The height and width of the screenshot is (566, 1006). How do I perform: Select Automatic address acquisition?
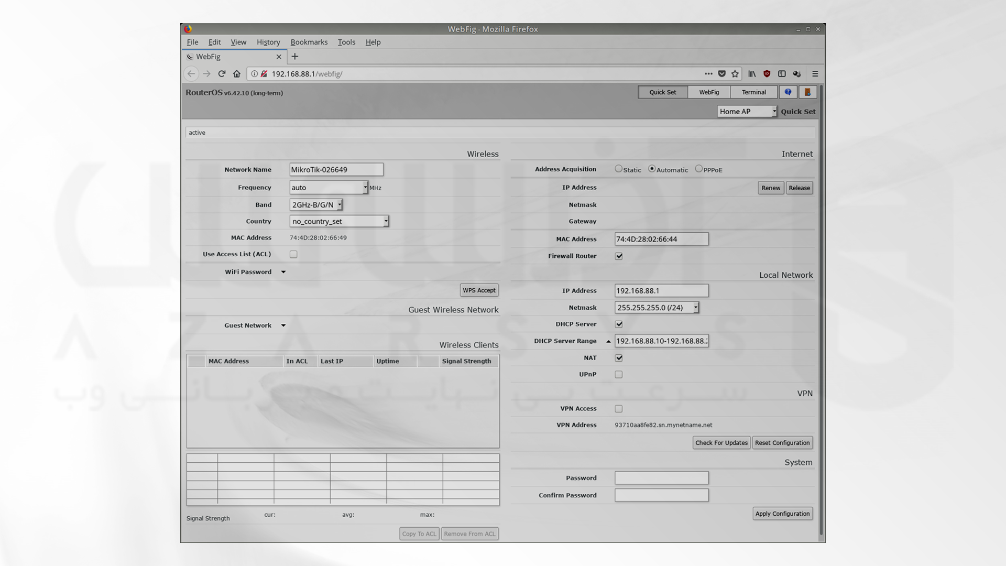[652, 169]
